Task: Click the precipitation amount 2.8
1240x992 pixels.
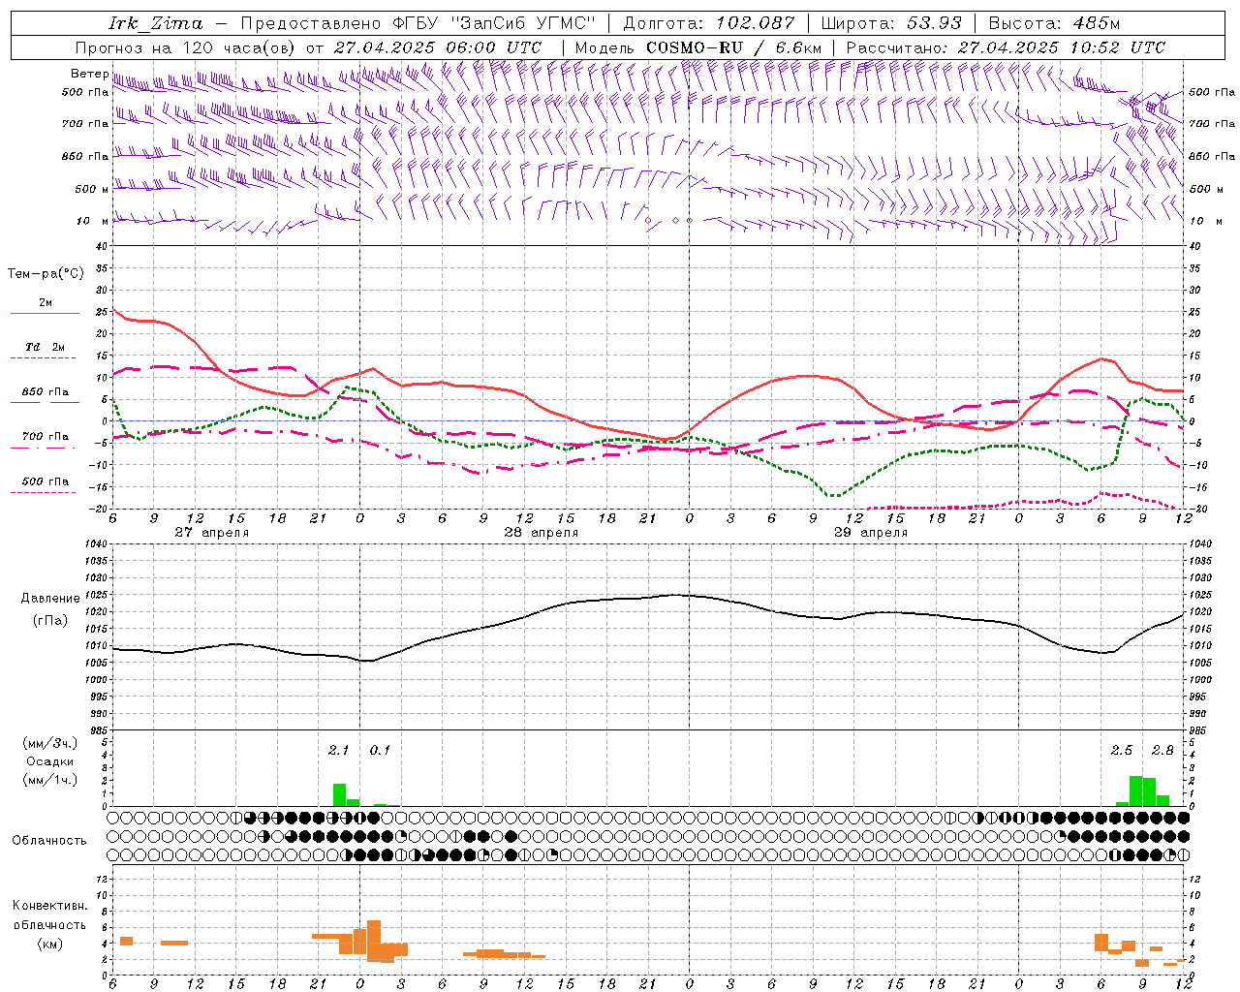Action: click(x=1162, y=751)
